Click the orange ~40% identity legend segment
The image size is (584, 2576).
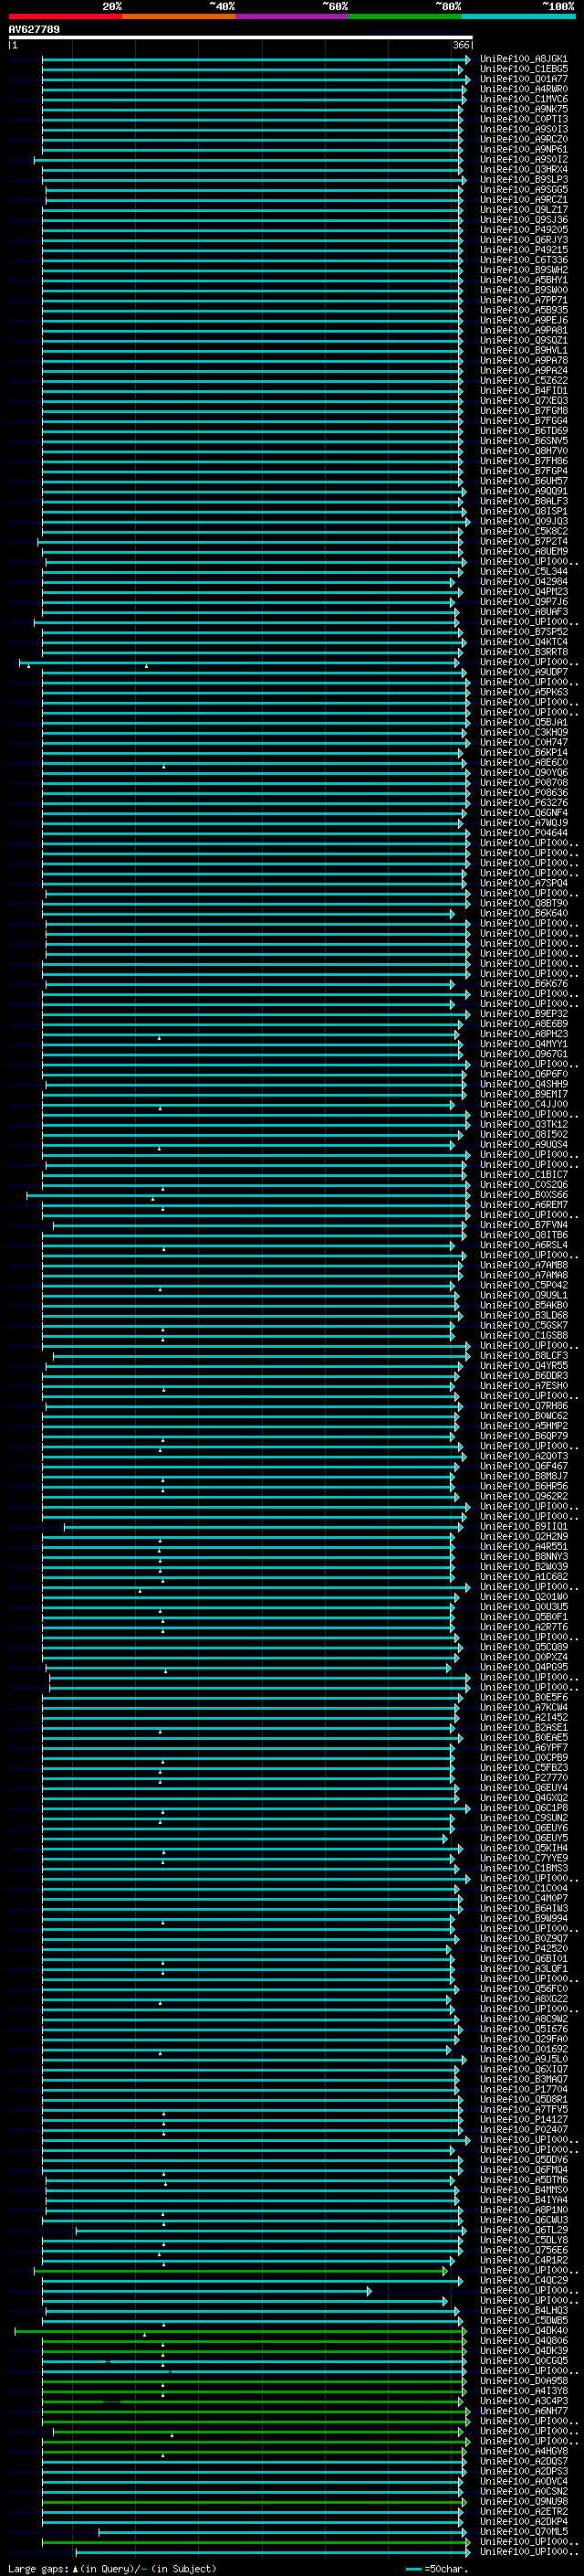[180, 17]
